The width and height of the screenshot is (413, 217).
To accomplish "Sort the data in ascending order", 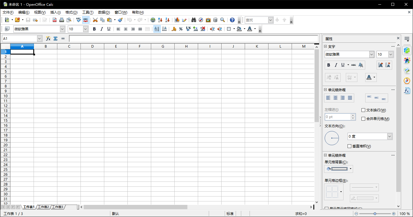I will click(x=160, y=20).
